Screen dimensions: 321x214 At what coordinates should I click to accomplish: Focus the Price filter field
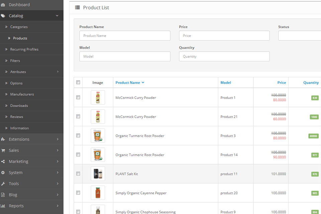224,36
